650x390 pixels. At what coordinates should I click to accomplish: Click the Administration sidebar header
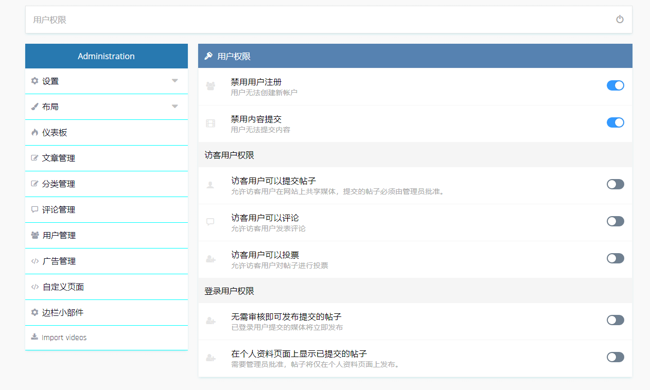[107, 56]
